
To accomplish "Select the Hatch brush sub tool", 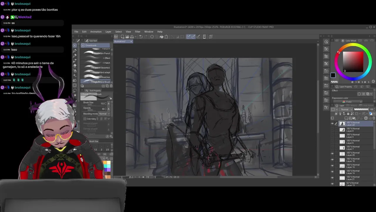I will (x=95, y=63).
